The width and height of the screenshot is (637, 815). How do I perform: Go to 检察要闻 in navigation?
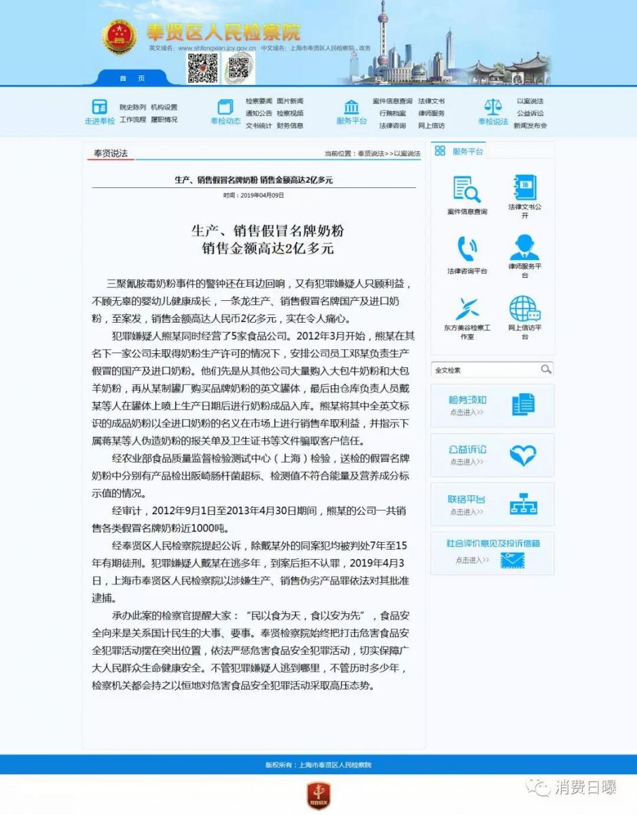point(259,101)
